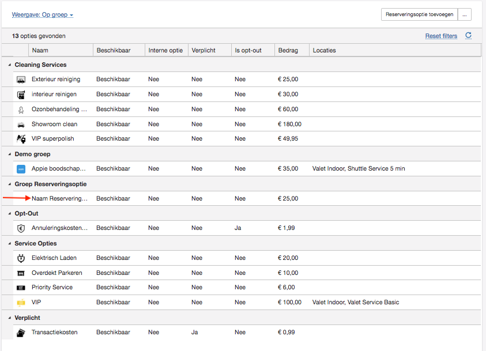Click the € 1,99 amount cell
486x351 pixels.
tap(287, 228)
